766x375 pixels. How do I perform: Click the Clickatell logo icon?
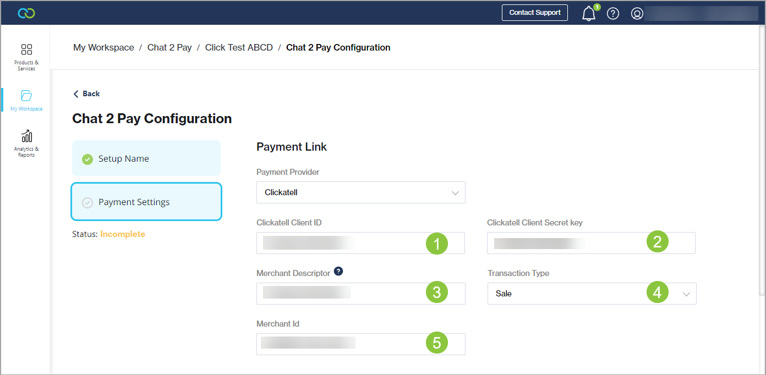pos(26,13)
